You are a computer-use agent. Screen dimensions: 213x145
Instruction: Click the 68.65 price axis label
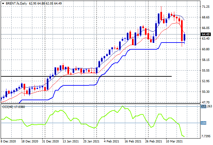tap(206, 17)
